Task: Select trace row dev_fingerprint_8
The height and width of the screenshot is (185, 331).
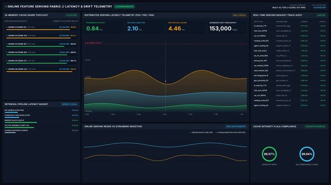Action: [289, 76]
